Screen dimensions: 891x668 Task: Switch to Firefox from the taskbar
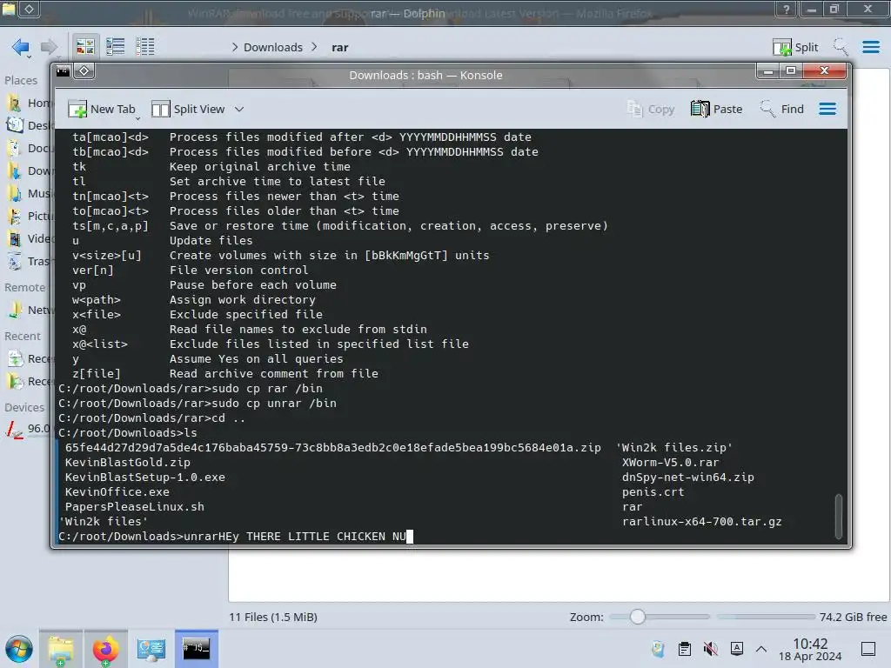[x=105, y=649]
